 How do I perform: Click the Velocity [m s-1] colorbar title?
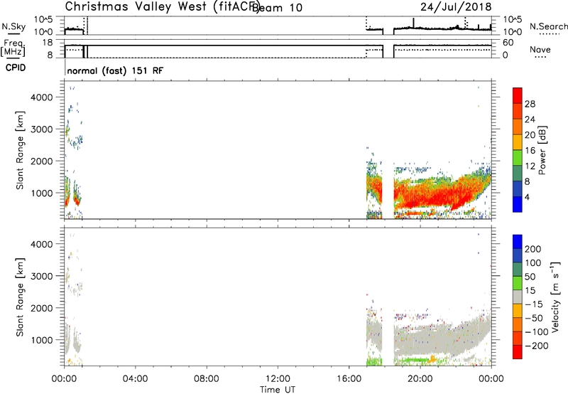tap(555, 297)
